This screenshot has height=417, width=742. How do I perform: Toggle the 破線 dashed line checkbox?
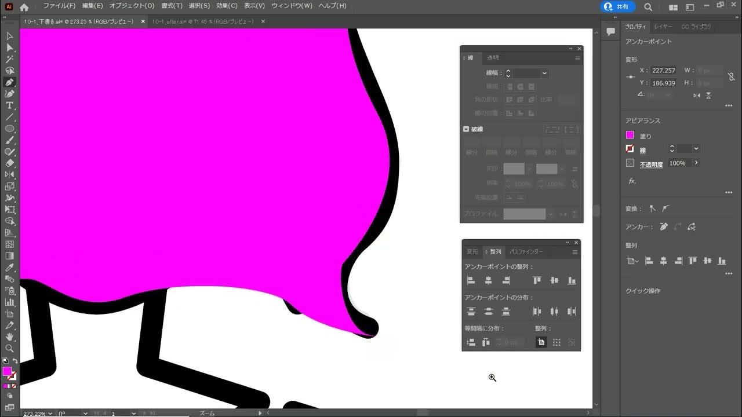click(x=466, y=129)
